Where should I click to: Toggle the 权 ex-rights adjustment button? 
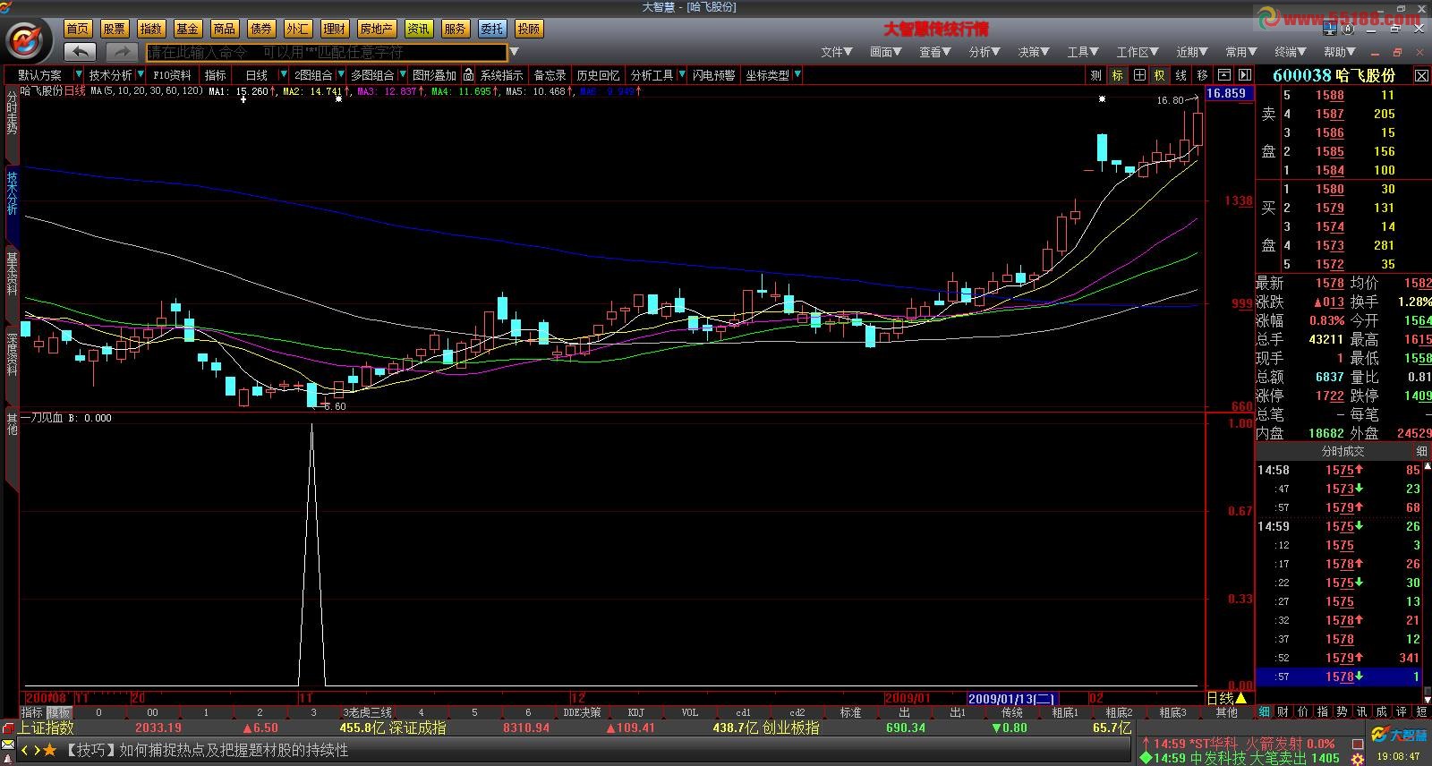[x=1160, y=75]
